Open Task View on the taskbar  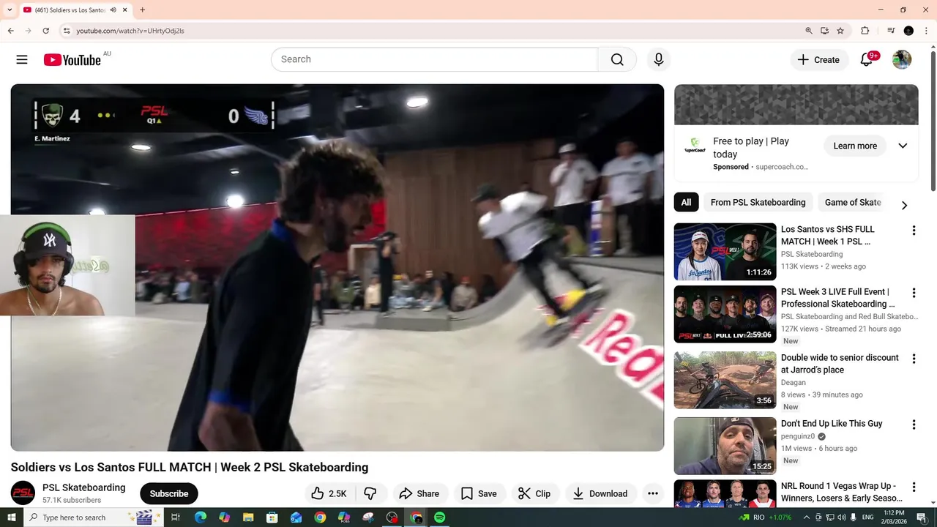click(176, 517)
